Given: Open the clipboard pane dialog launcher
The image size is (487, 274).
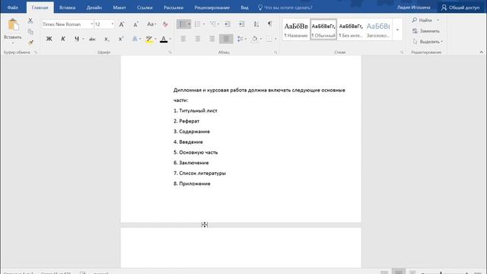Looking at the screenshot, I should pyautogui.click(x=36, y=53).
